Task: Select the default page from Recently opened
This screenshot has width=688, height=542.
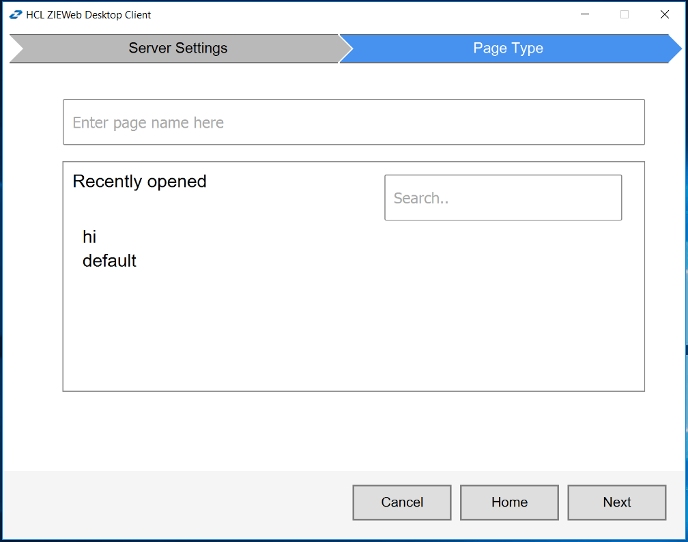Action: pos(109,261)
